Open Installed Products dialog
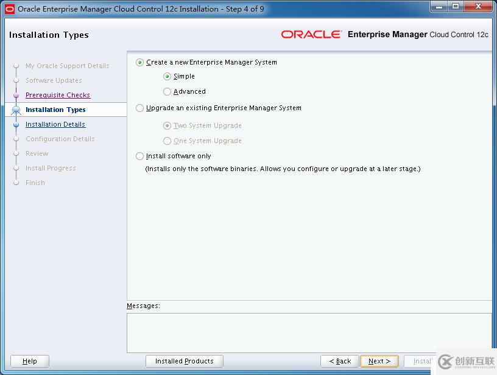The height and width of the screenshot is (375, 497). tap(184, 360)
